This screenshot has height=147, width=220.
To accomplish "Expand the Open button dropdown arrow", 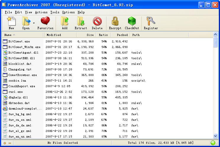I will pos(34,23).
